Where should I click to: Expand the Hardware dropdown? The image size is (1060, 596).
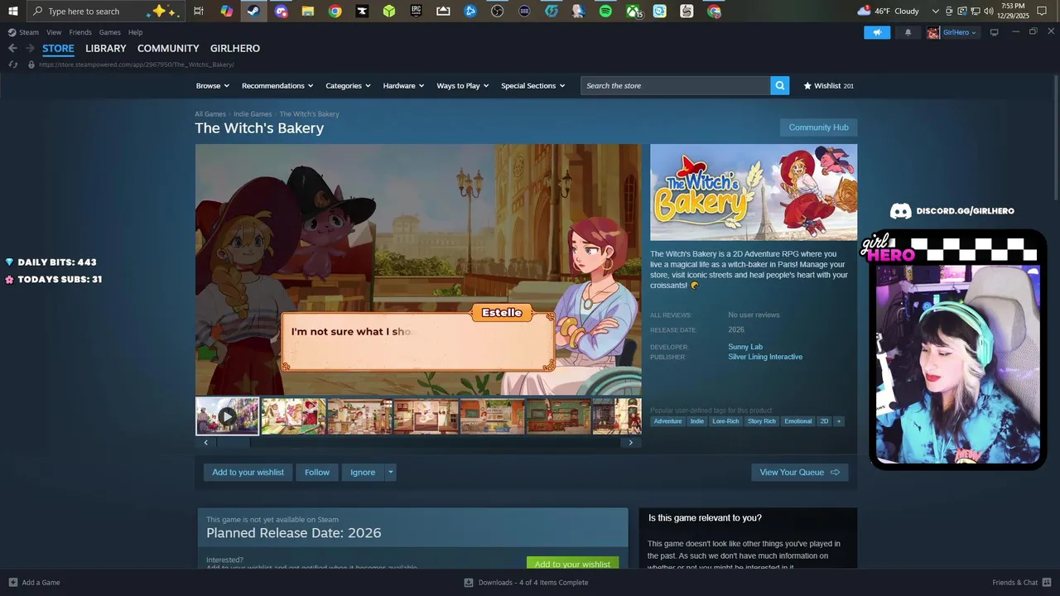click(x=403, y=85)
